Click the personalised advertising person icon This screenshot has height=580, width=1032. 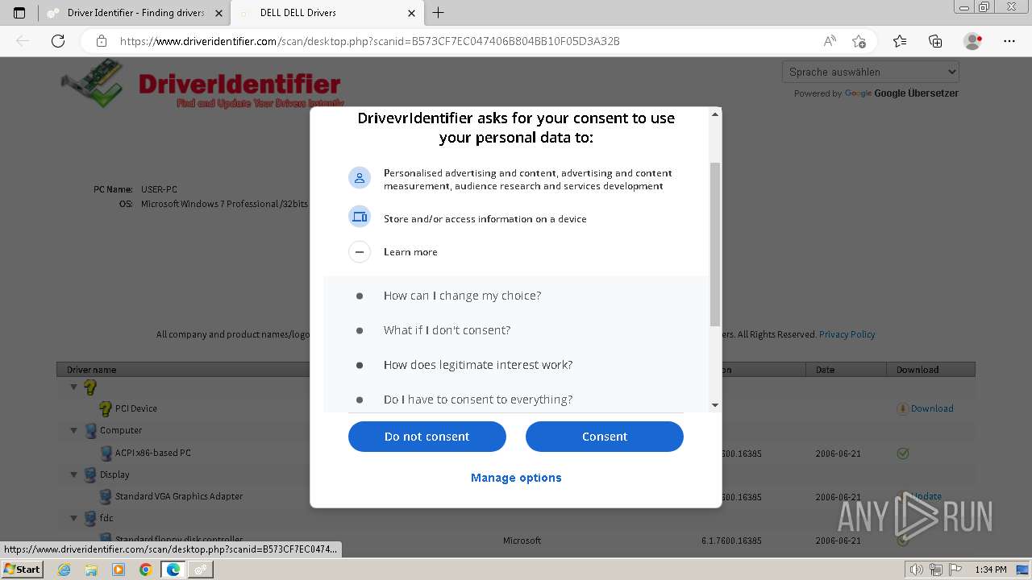point(360,178)
